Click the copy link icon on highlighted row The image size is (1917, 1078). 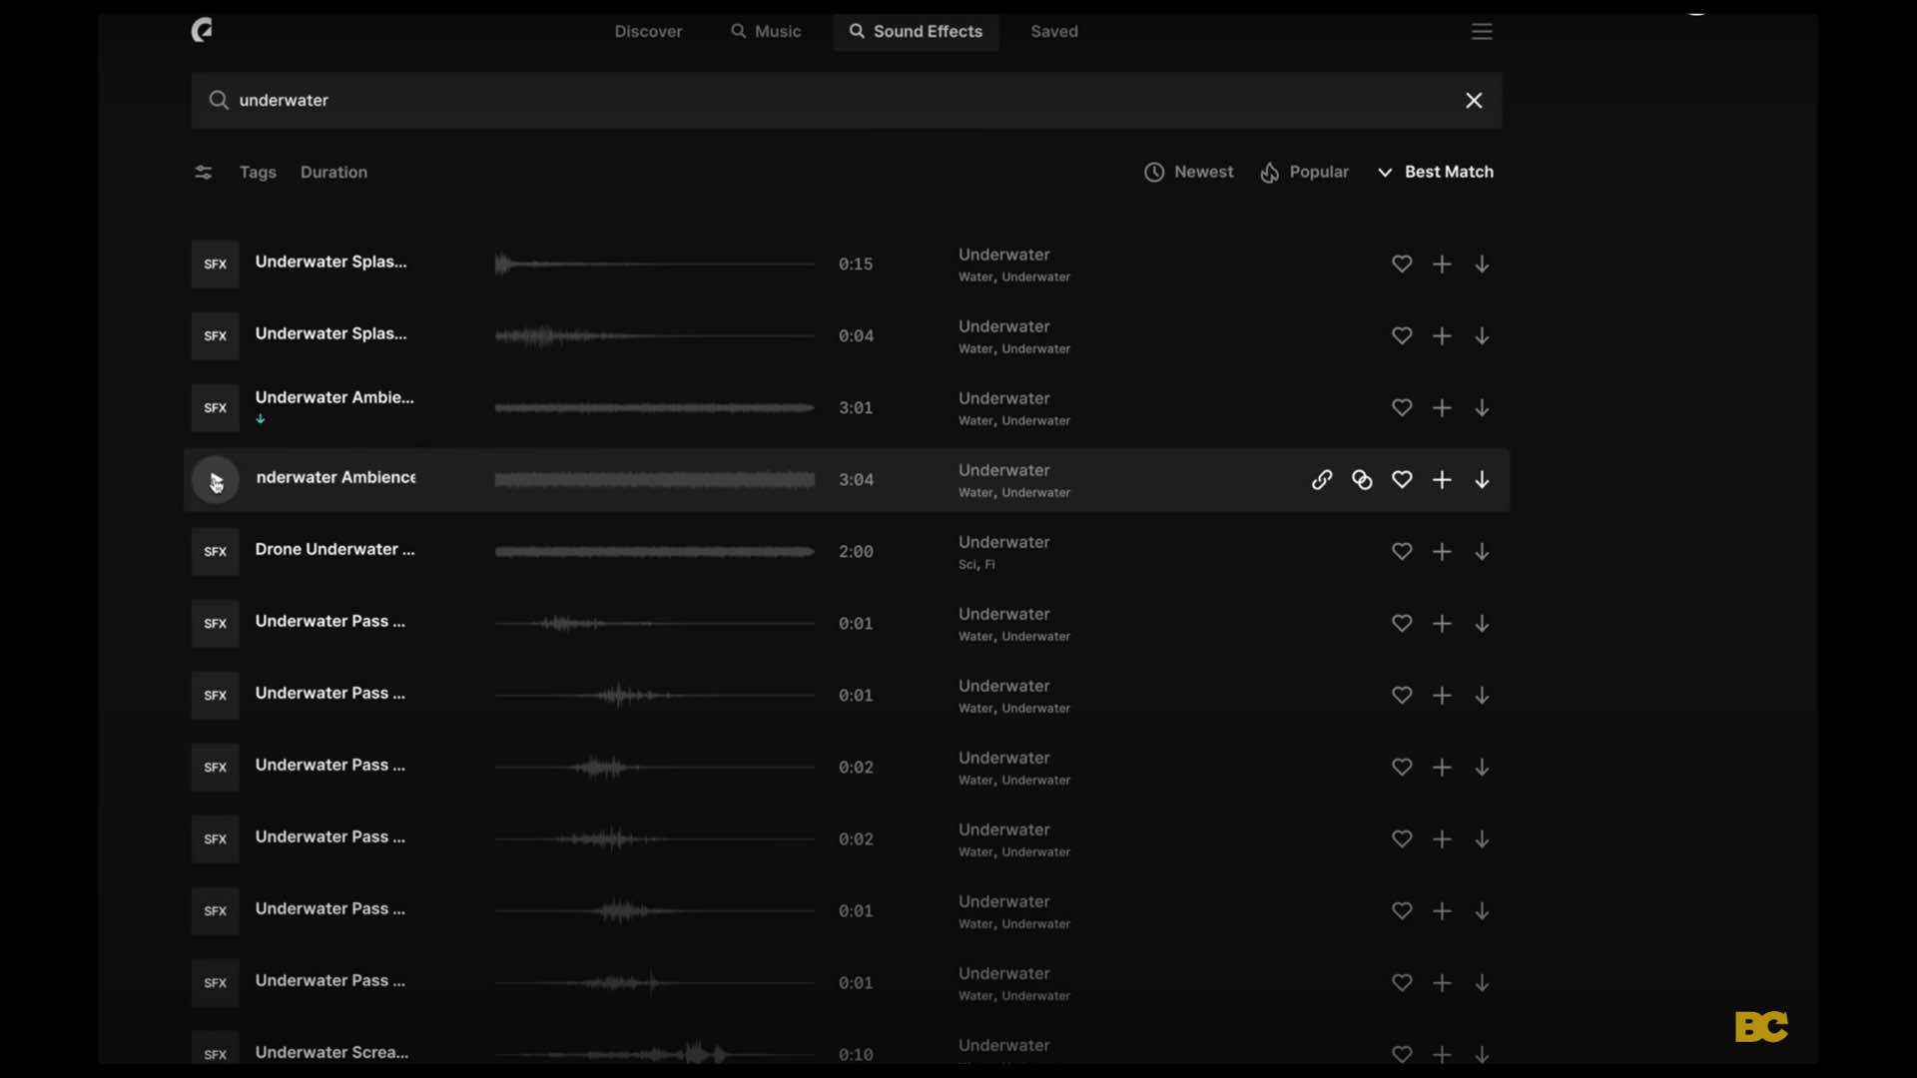pos(1322,480)
